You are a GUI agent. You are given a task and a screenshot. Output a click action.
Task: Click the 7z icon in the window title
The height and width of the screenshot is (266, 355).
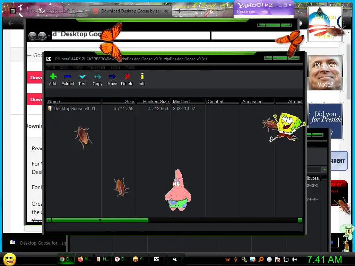click(49, 59)
